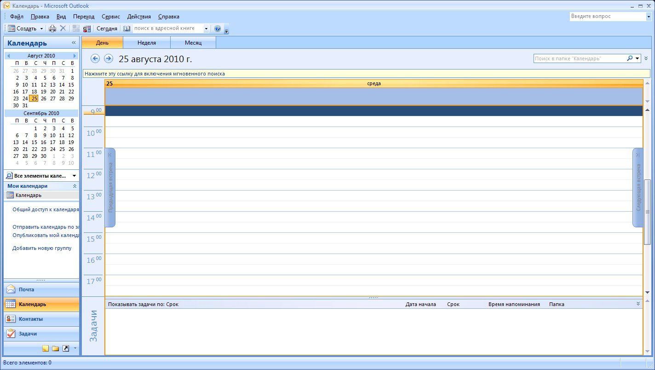Open the navigation pane configure buttons arrow
This screenshot has width=655, height=370.
[x=75, y=348]
